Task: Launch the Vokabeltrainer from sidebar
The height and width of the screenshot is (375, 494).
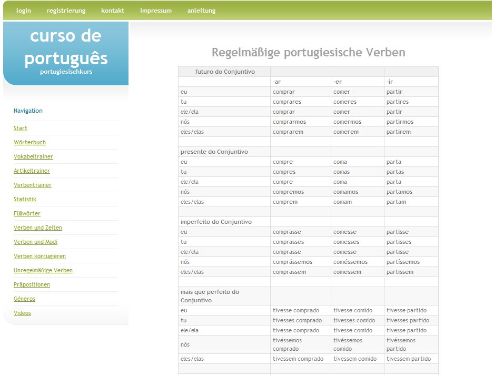Action: coord(33,157)
